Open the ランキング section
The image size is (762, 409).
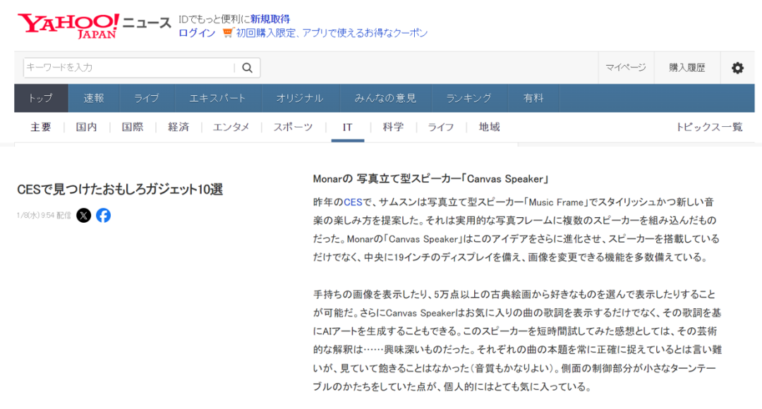[470, 98]
